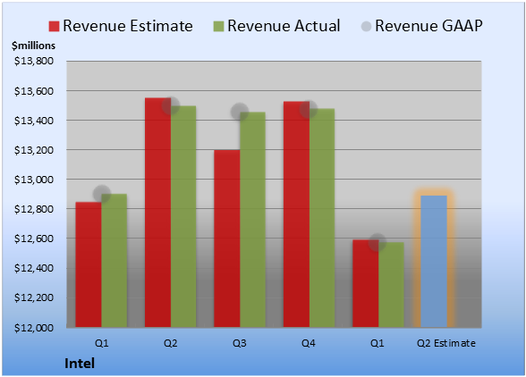The image size is (526, 377).
Task: Click the '$13,800' axis value
Action: [x=34, y=61]
